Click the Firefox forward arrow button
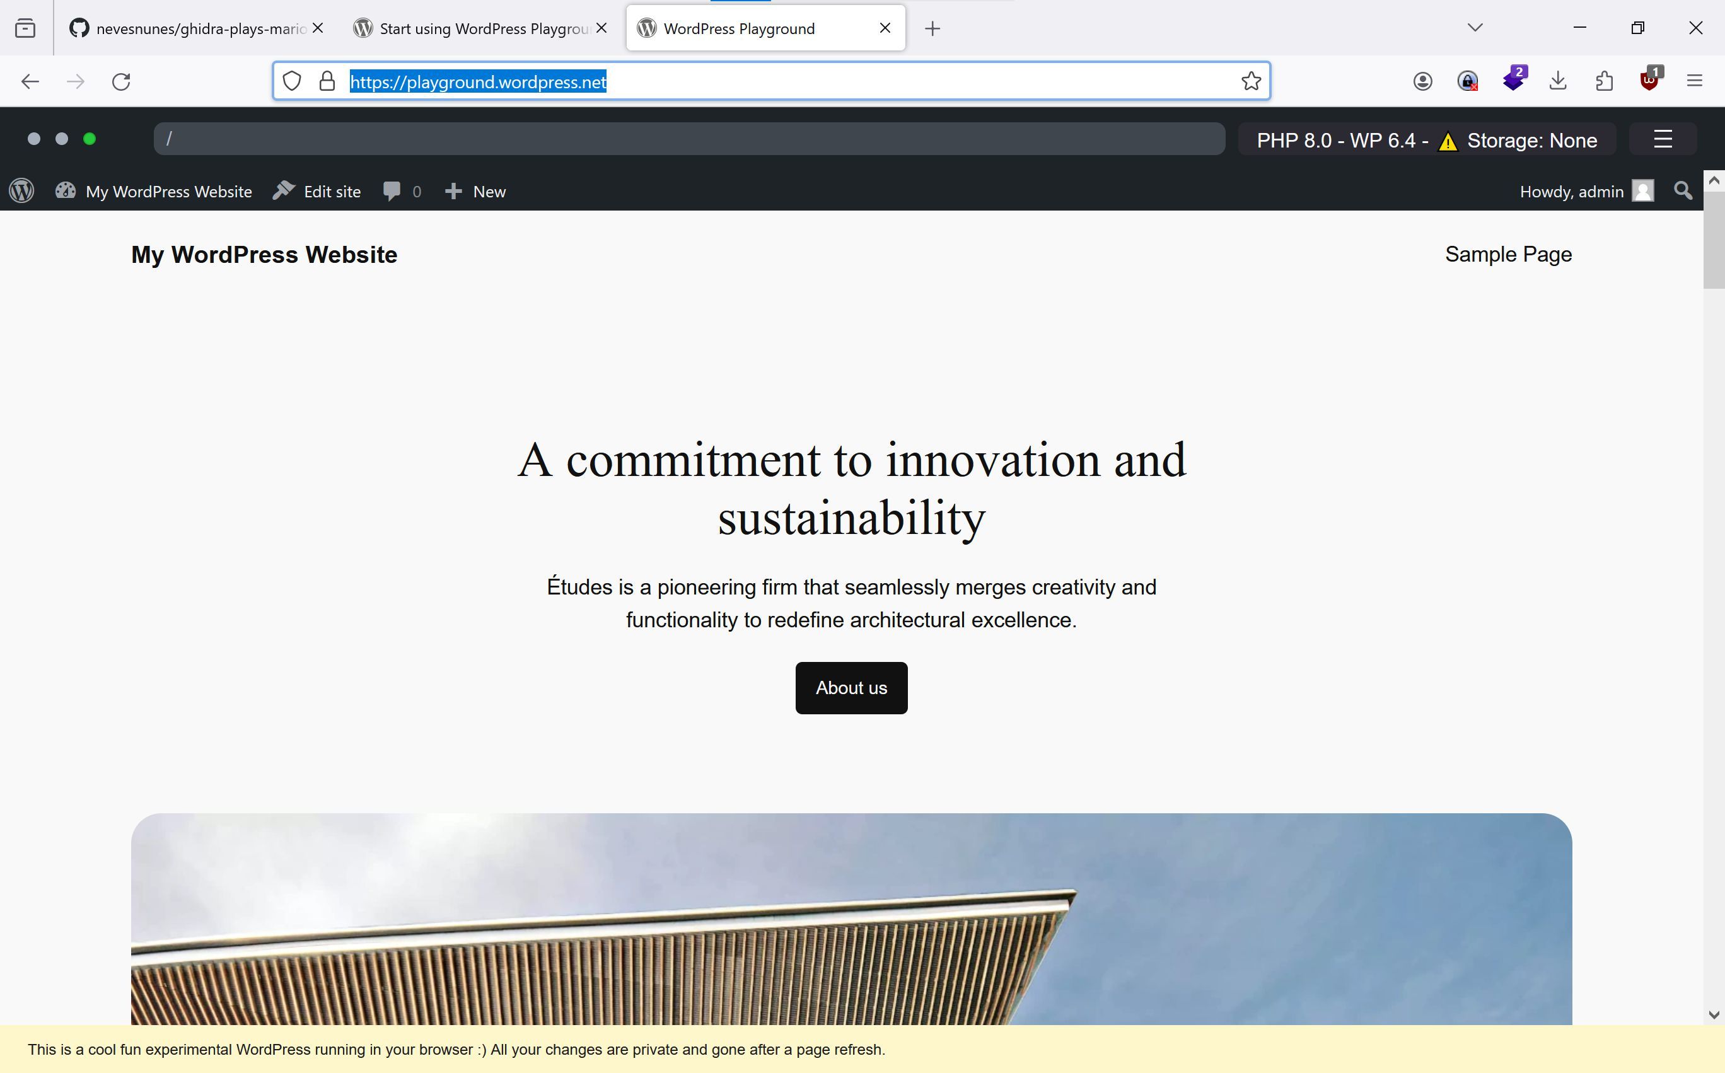This screenshot has height=1073, width=1725. pyautogui.click(x=75, y=81)
